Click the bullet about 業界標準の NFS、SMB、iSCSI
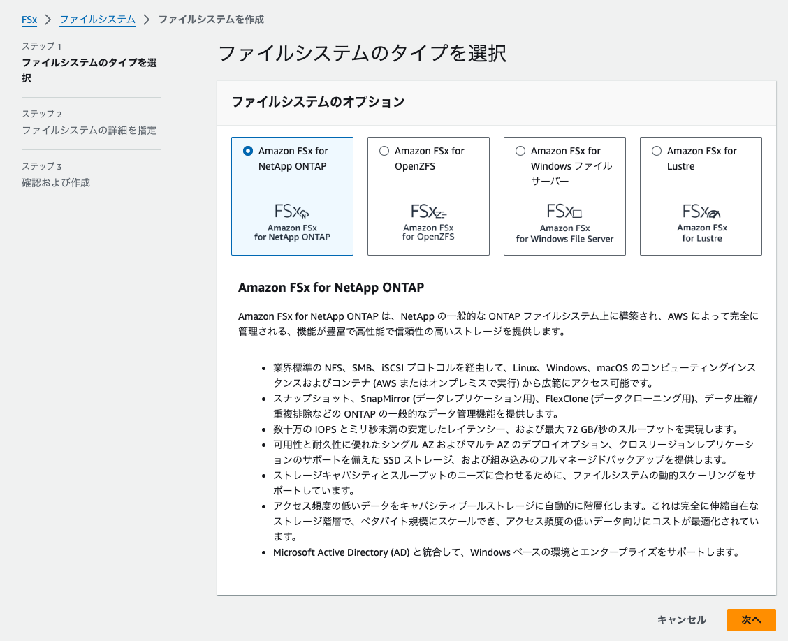The image size is (788, 641). pos(515,375)
